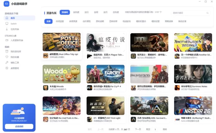
Task: Focus the keyword search input field
Action: click(x=191, y=13)
